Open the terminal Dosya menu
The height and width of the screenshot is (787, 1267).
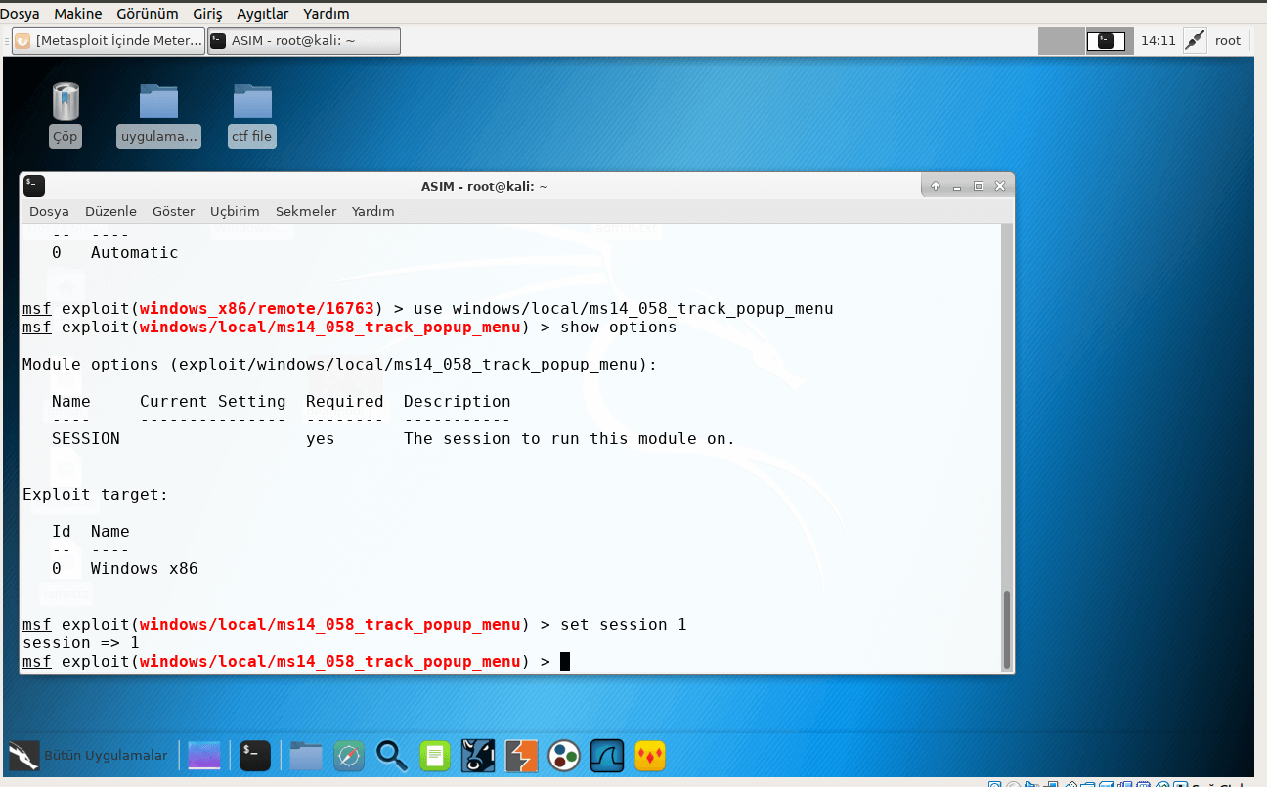click(49, 211)
